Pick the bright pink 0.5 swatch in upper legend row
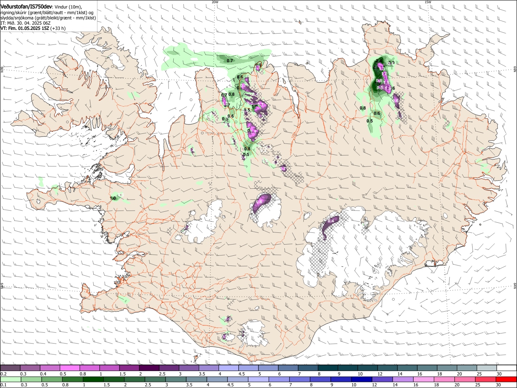The width and height of the screenshot is (517, 388). coord(69,368)
